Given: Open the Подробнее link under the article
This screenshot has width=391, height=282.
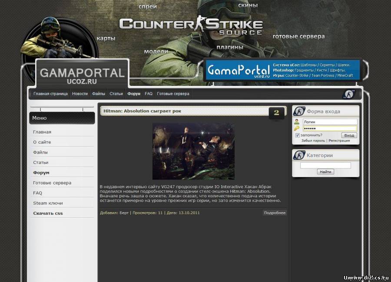Looking at the screenshot, I should pyautogui.click(x=275, y=213).
